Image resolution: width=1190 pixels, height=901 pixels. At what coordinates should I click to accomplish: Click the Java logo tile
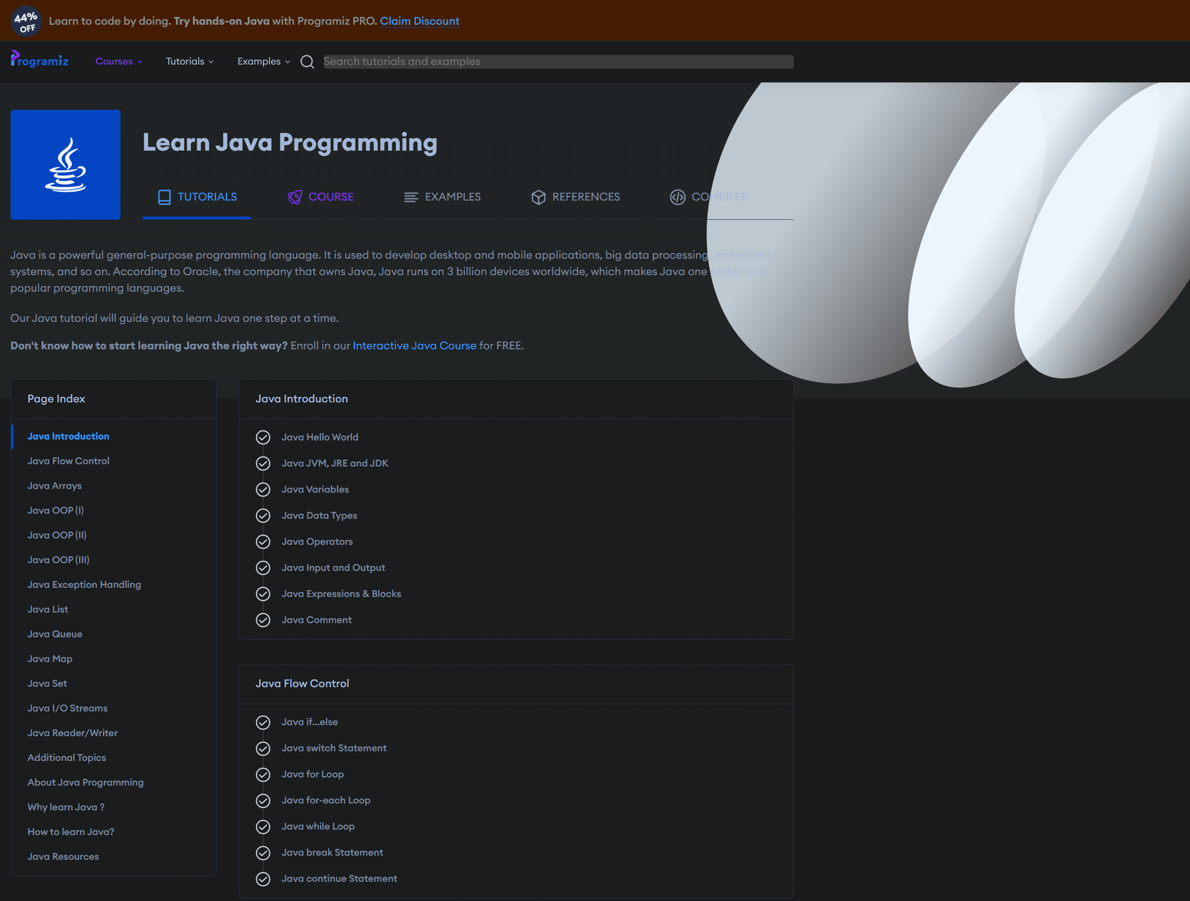click(65, 164)
